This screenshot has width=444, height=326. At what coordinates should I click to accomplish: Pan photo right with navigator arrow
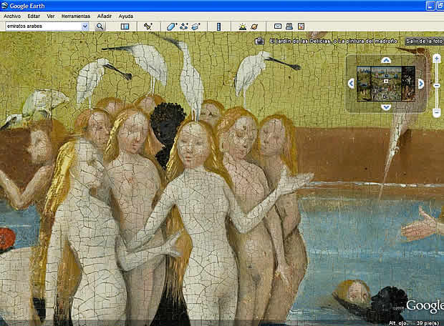click(420, 84)
